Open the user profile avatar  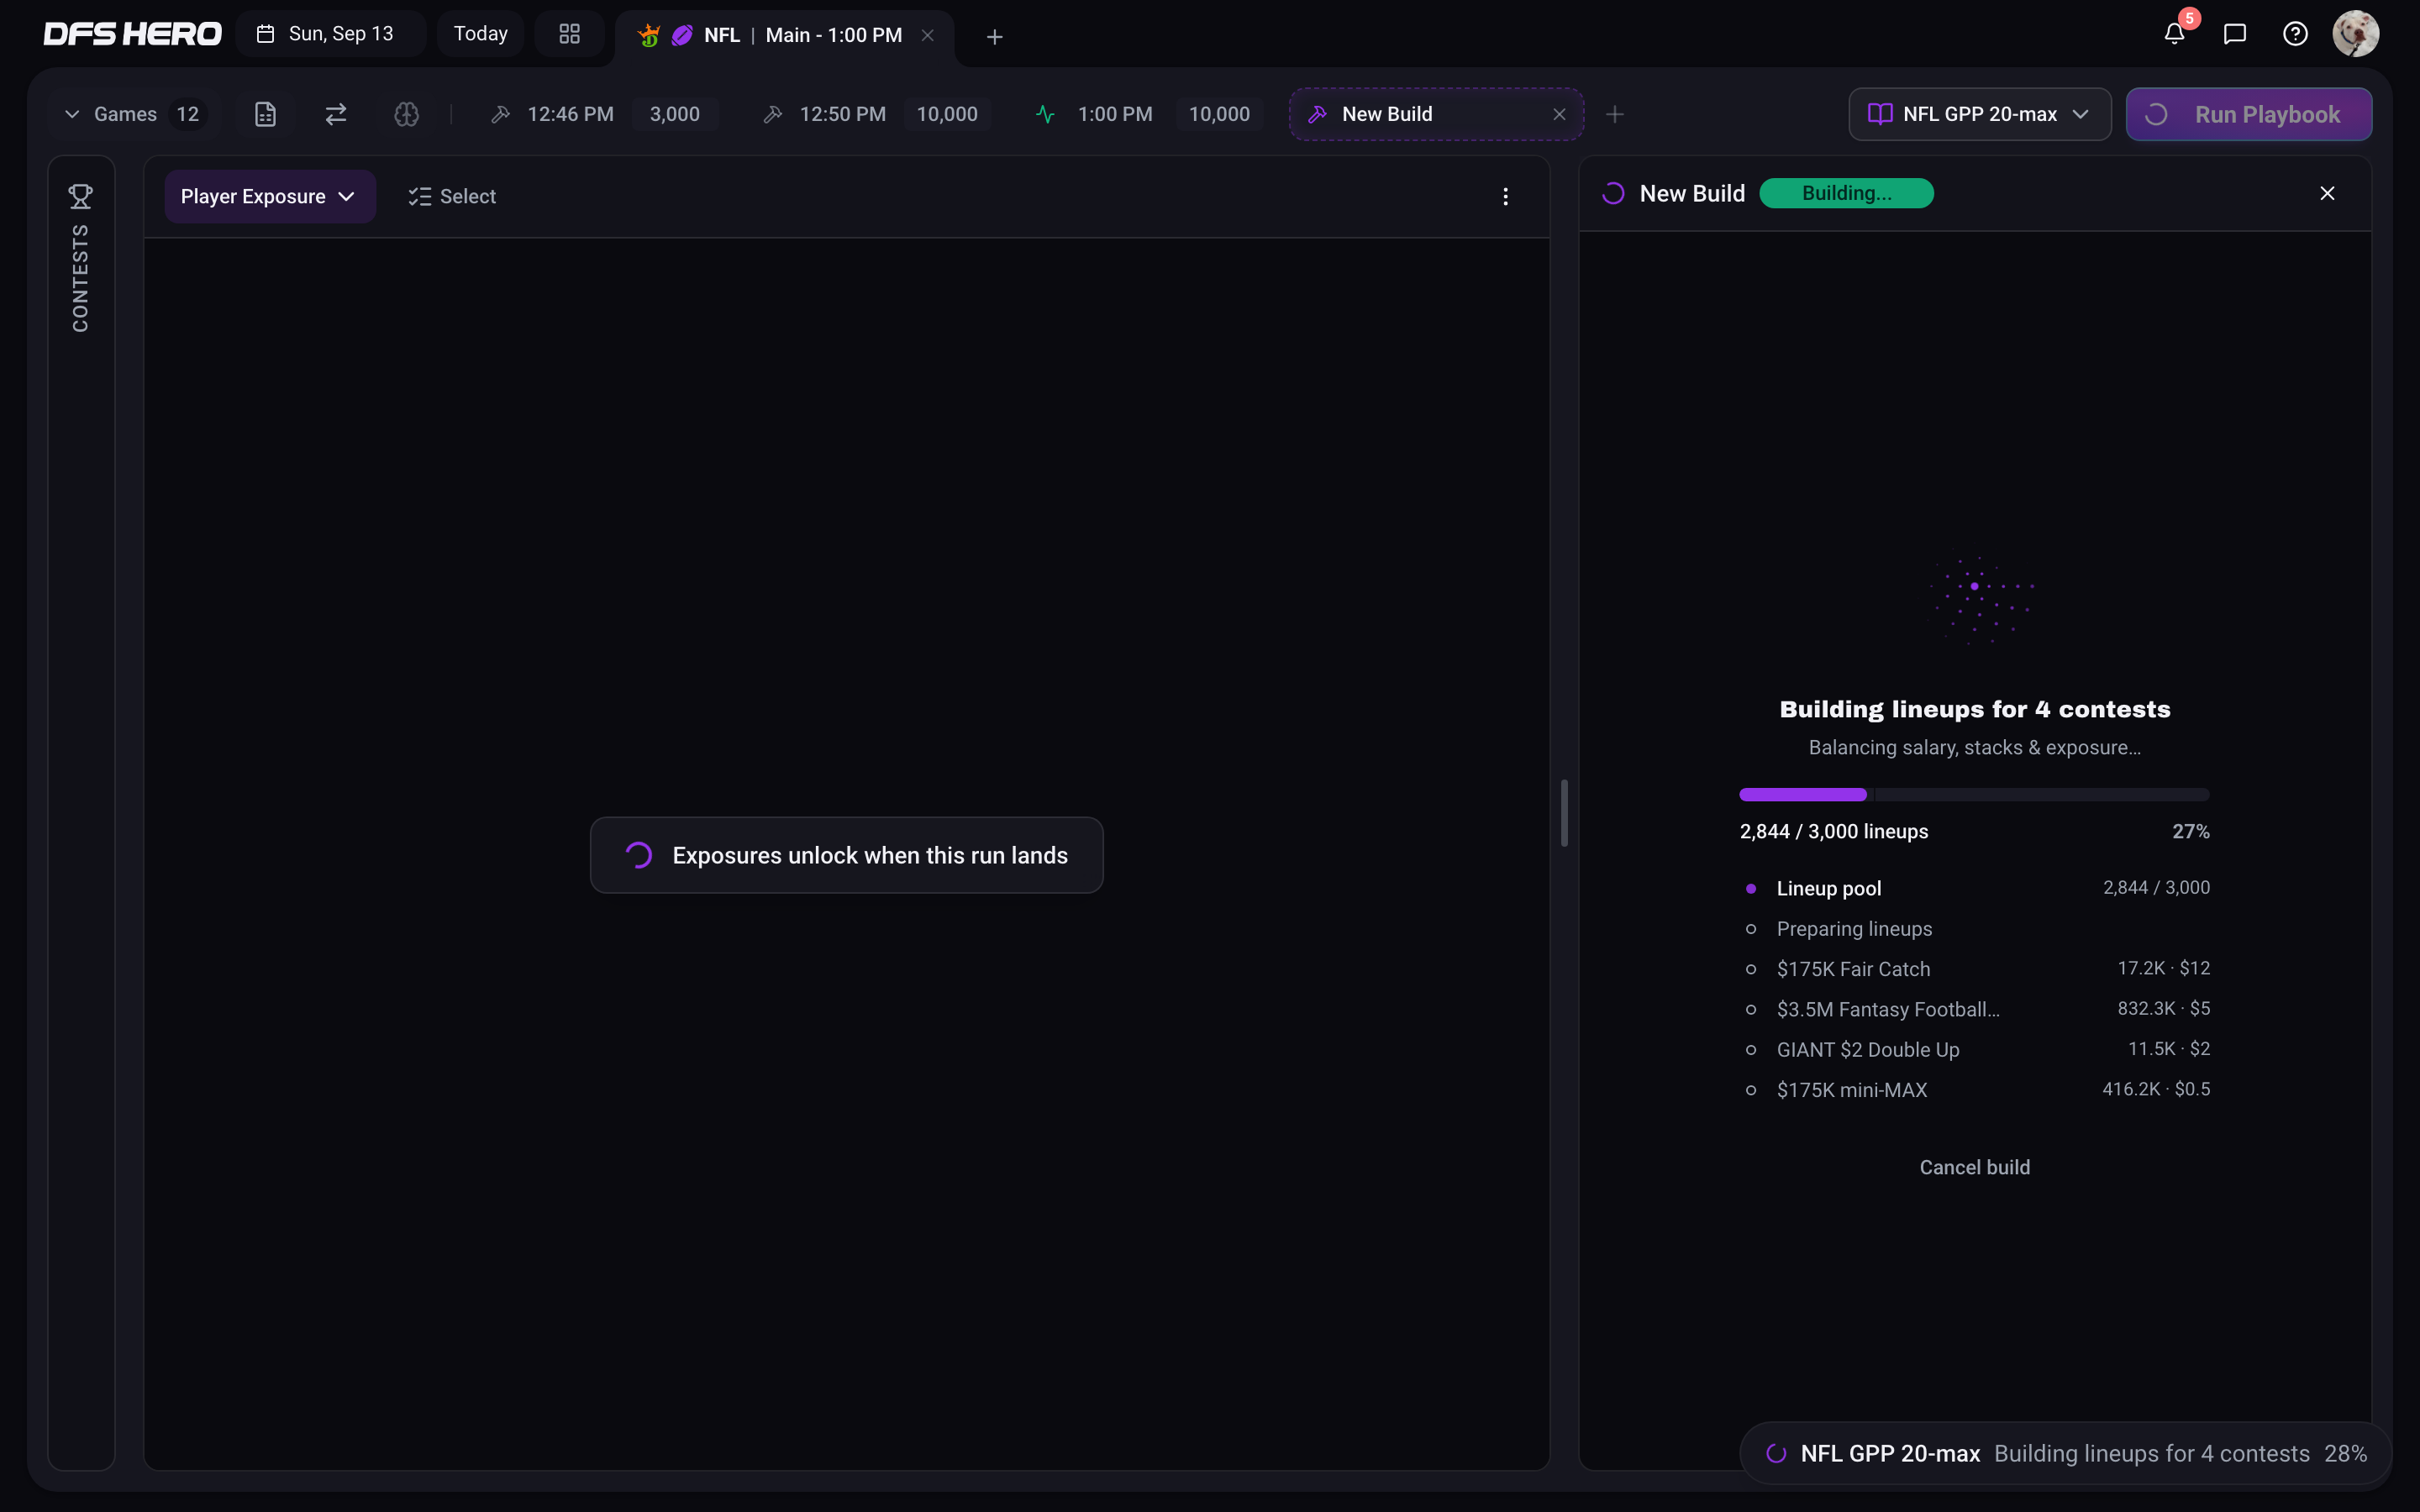tap(2356, 34)
